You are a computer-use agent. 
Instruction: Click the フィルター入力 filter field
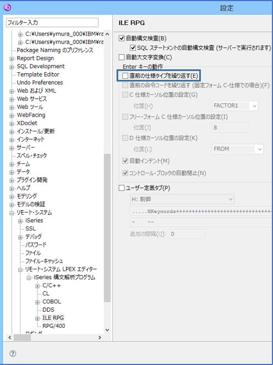(52, 23)
